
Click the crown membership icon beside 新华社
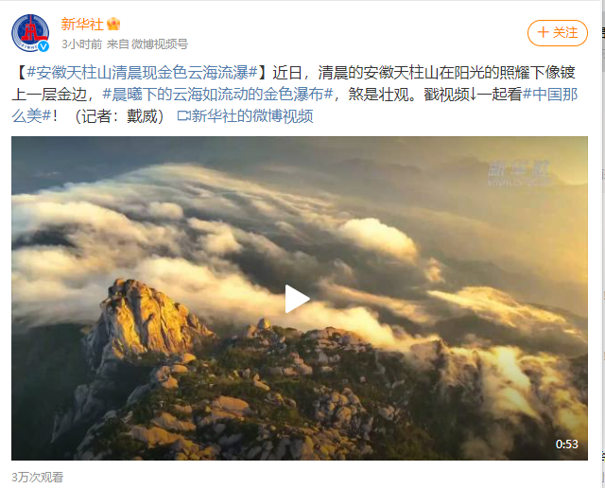click(x=113, y=25)
